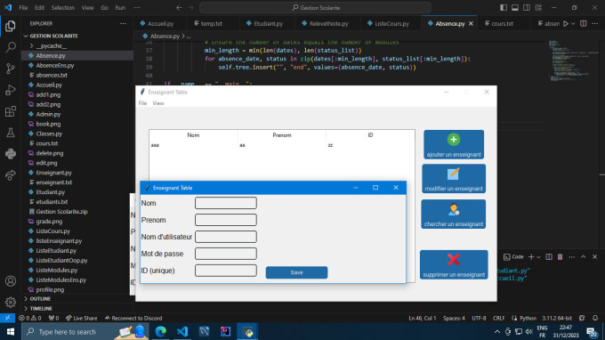605x340 pixels.
Task: Click the green plus ajouter un enseignant button
Action: click(454, 144)
